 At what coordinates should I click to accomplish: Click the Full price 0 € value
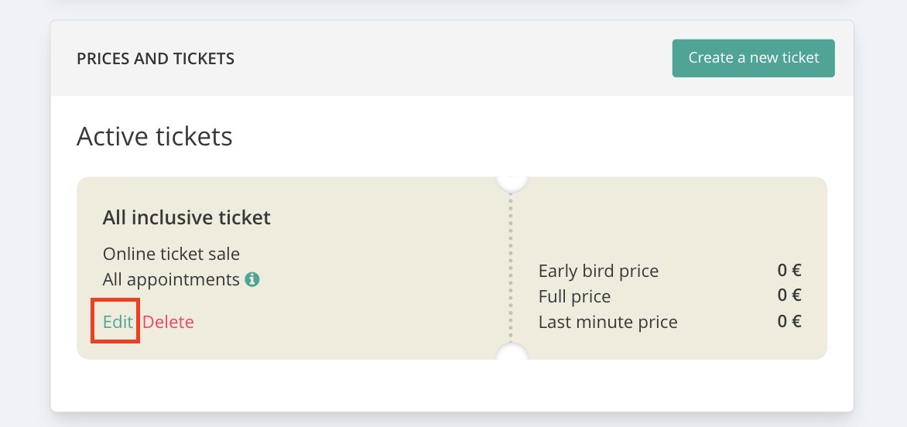[x=789, y=295]
